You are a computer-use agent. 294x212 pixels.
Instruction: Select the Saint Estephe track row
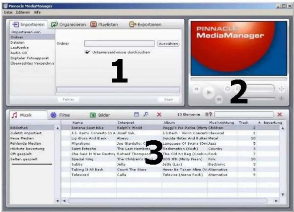[170, 149]
